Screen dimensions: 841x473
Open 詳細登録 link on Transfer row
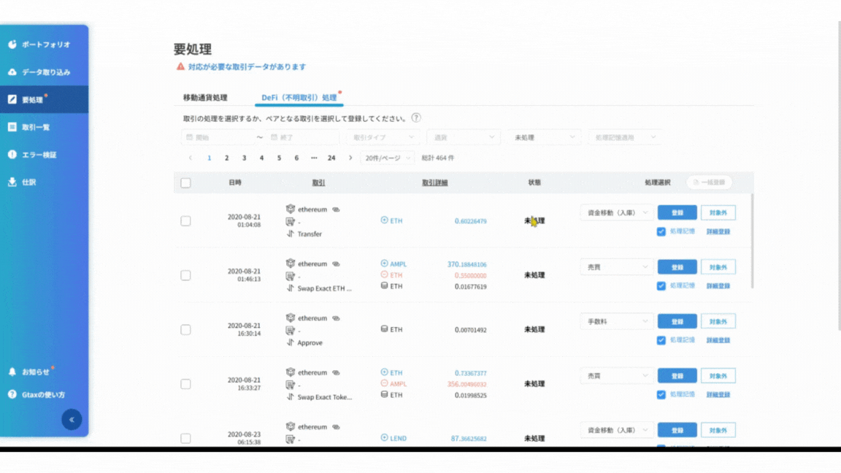pyautogui.click(x=718, y=231)
